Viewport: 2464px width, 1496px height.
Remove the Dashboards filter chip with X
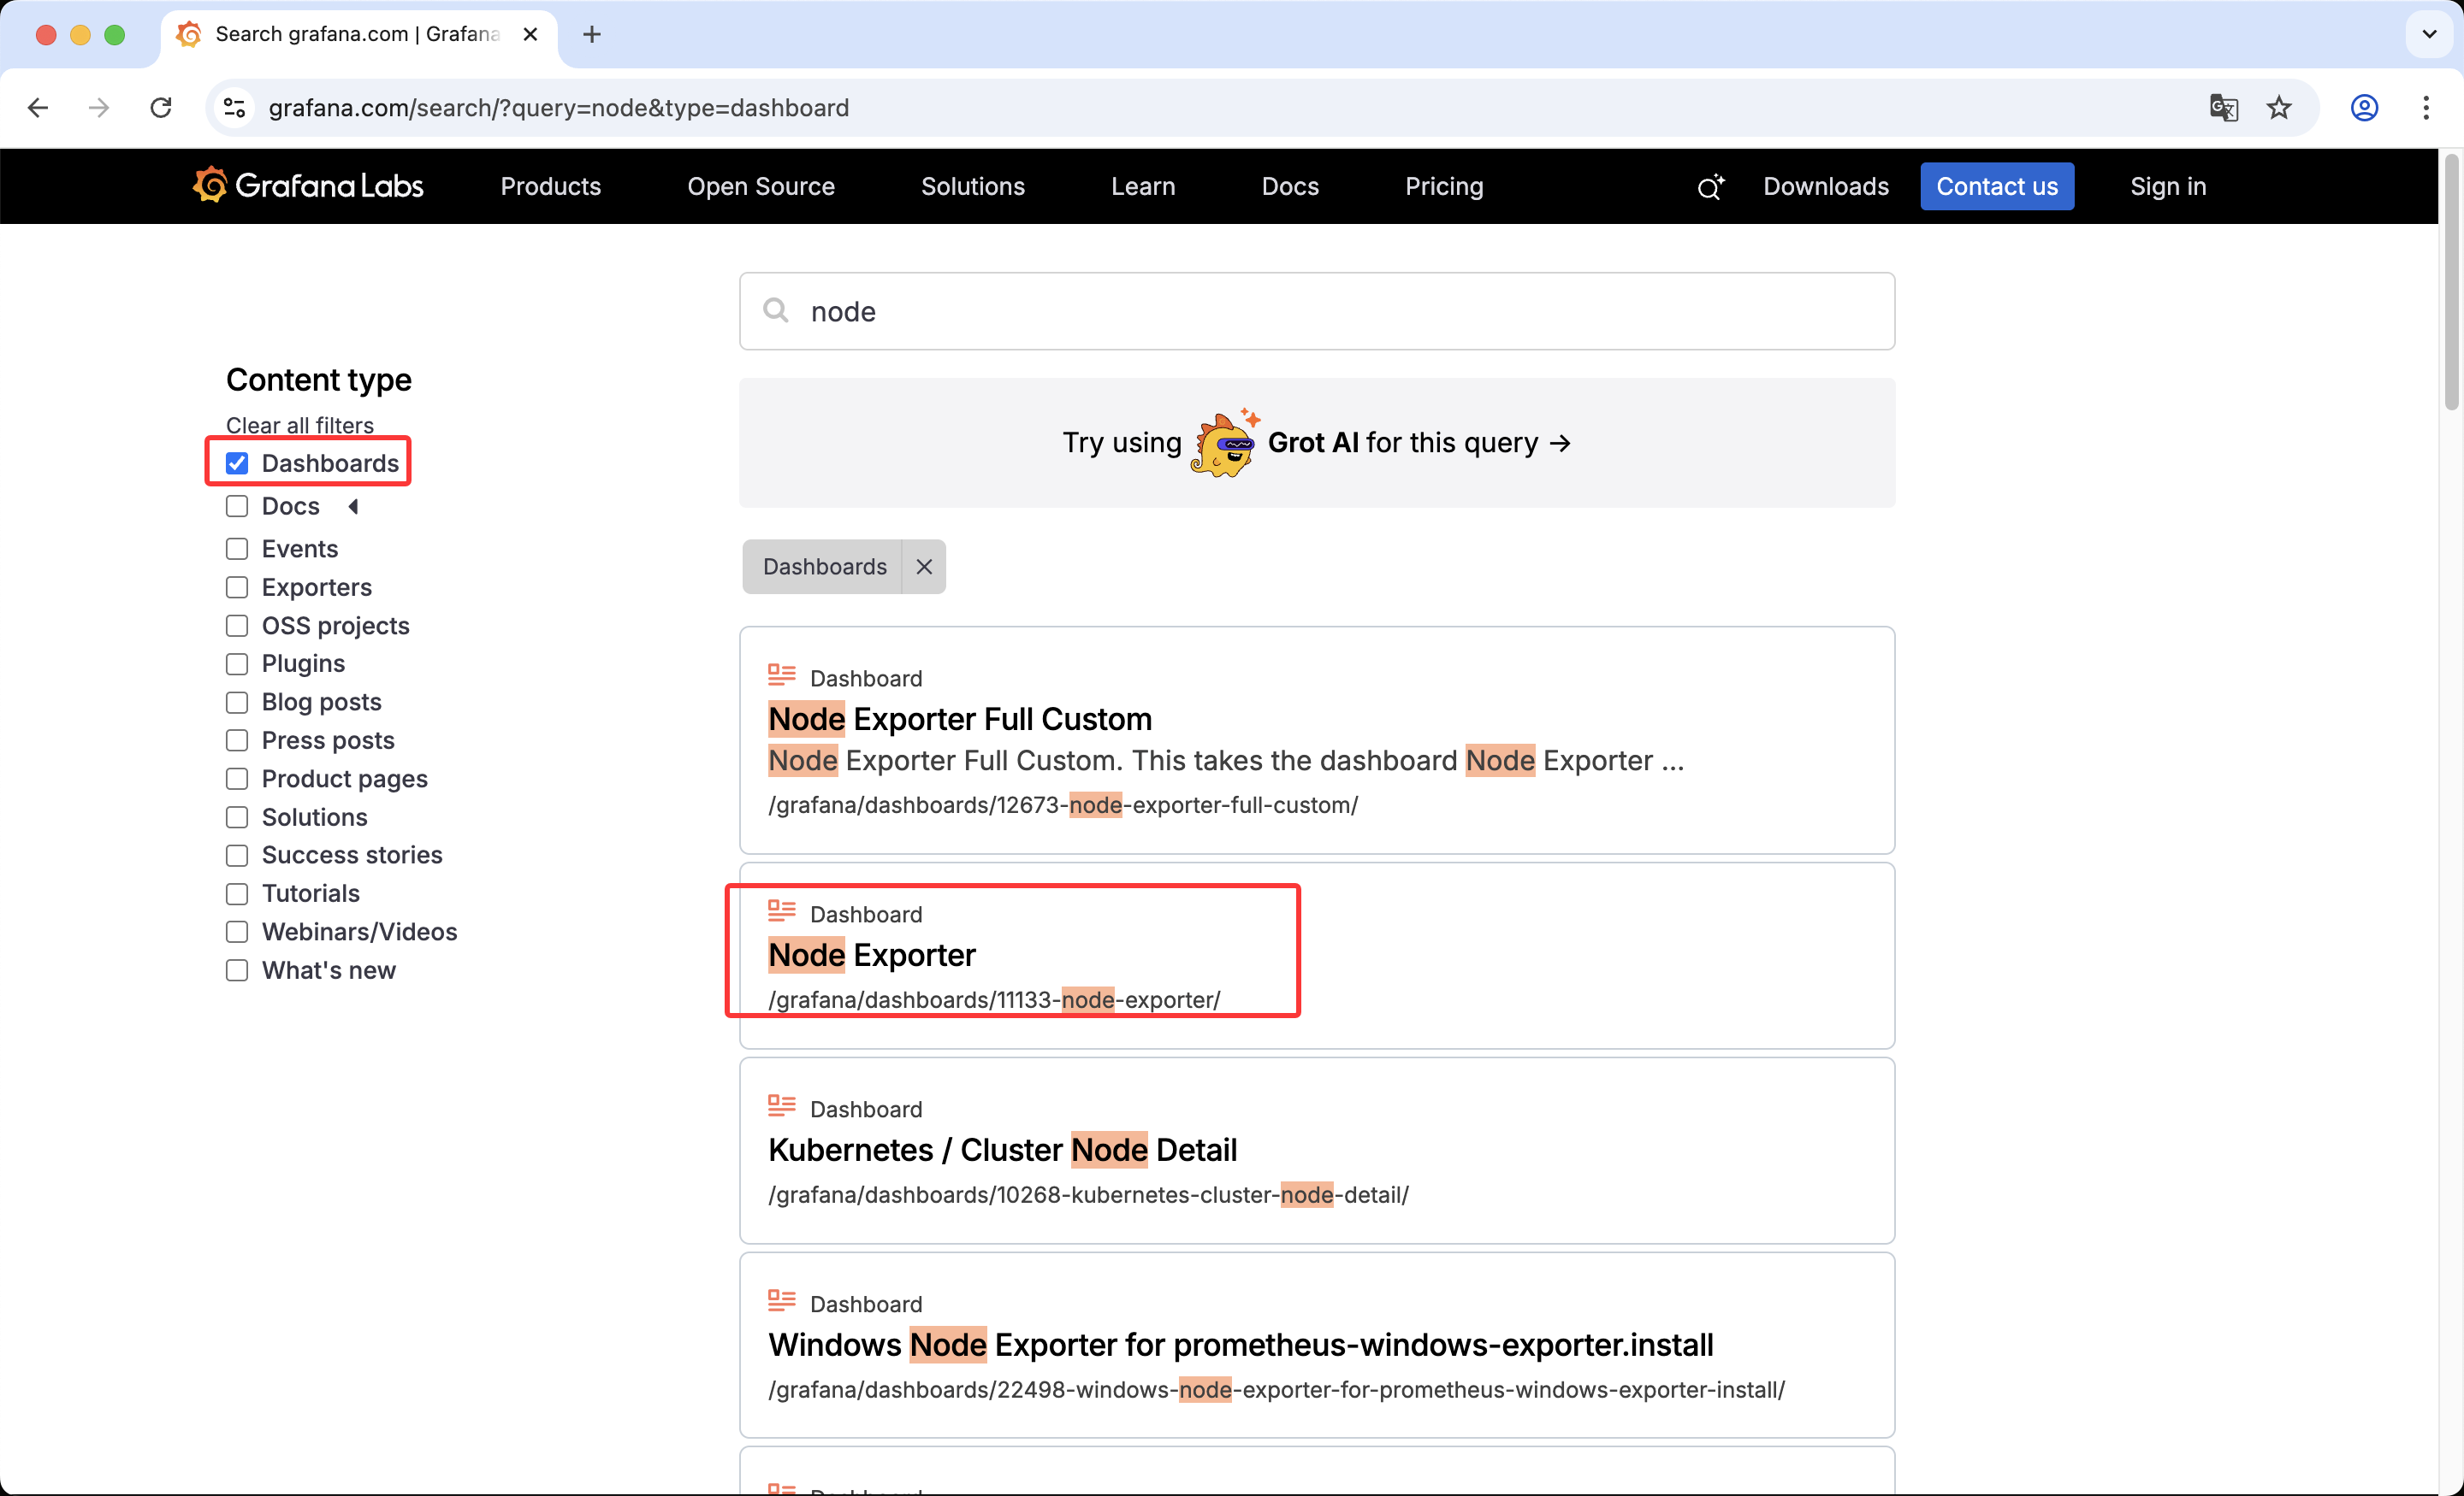924,567
